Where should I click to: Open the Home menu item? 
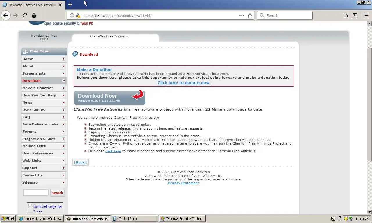(44, 59)
